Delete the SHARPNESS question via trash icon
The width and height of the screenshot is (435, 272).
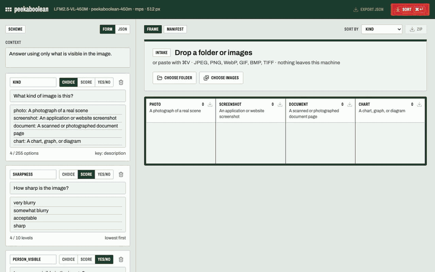click(x=121, y=174)
